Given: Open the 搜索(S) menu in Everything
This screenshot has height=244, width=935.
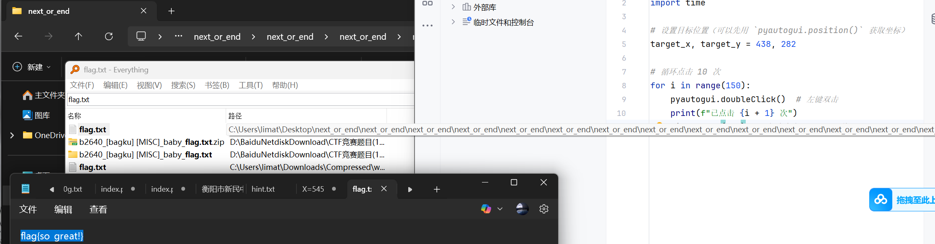Looking at the screenshot, I should pos(183,85).
